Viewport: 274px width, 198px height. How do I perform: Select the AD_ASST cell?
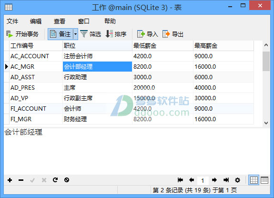[x=36, y=77]
